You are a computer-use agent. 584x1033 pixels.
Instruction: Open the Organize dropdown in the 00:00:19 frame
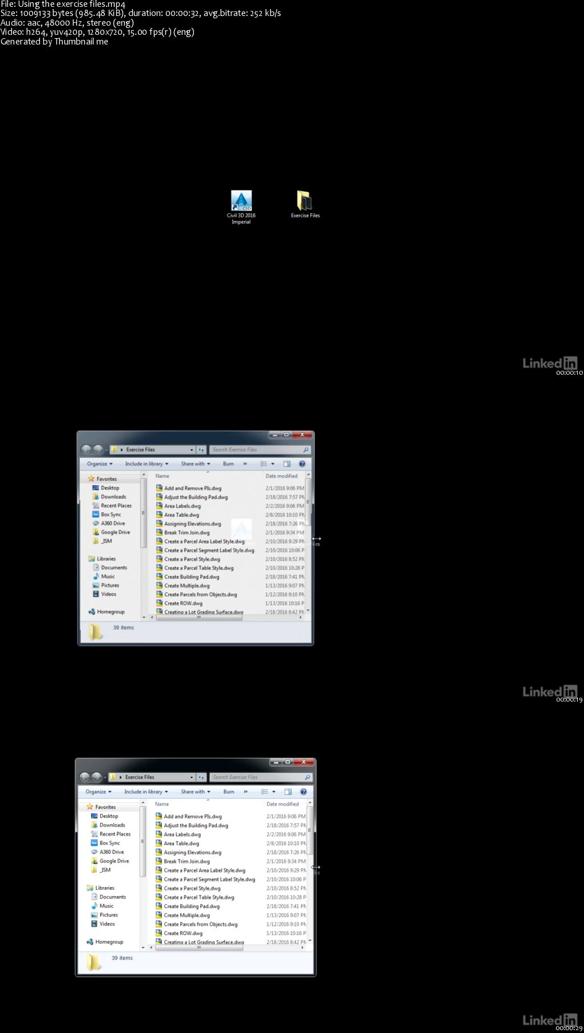click(100, 464)
